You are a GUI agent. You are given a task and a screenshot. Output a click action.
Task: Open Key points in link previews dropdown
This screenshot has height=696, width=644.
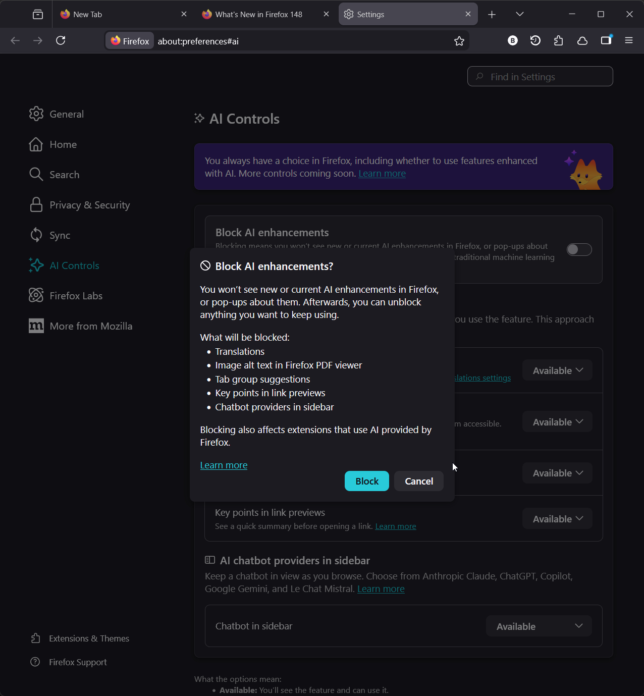click(x=557, y=519)
